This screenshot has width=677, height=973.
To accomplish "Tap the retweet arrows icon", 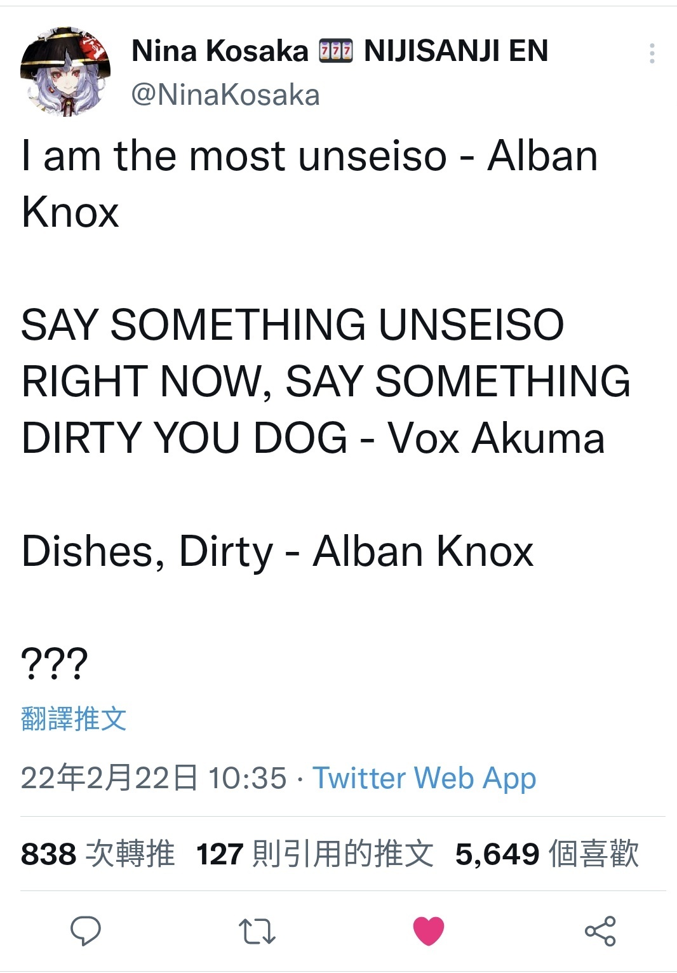I will point(257,932).
